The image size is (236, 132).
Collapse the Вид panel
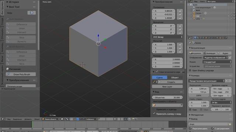(x=154, y=92)
